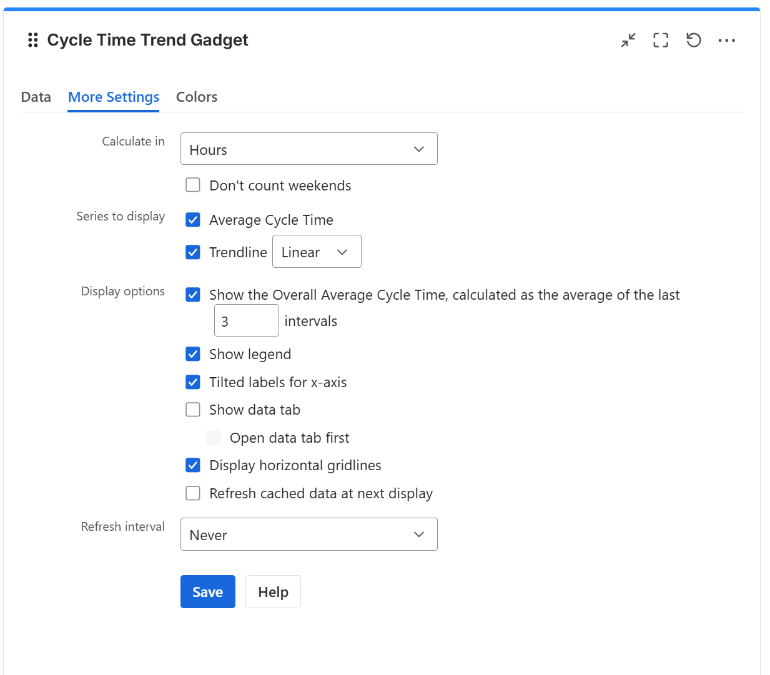The image size is (770, 675).
Task: Collapse the Cycle Time Trend Gadget
Action: coord(628,40)
